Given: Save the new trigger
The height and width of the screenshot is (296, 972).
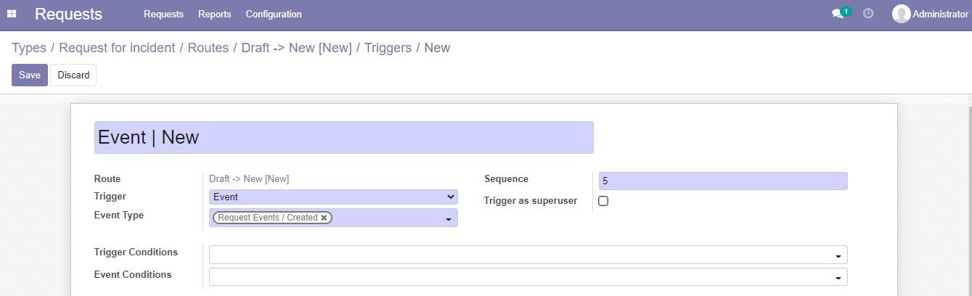Looking at the screenshot, I should pyautogui.click(x=30, y=75).
